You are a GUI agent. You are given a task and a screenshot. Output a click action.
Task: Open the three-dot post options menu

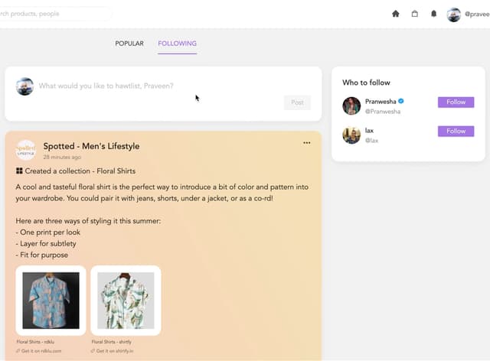(x=307, y=143)
